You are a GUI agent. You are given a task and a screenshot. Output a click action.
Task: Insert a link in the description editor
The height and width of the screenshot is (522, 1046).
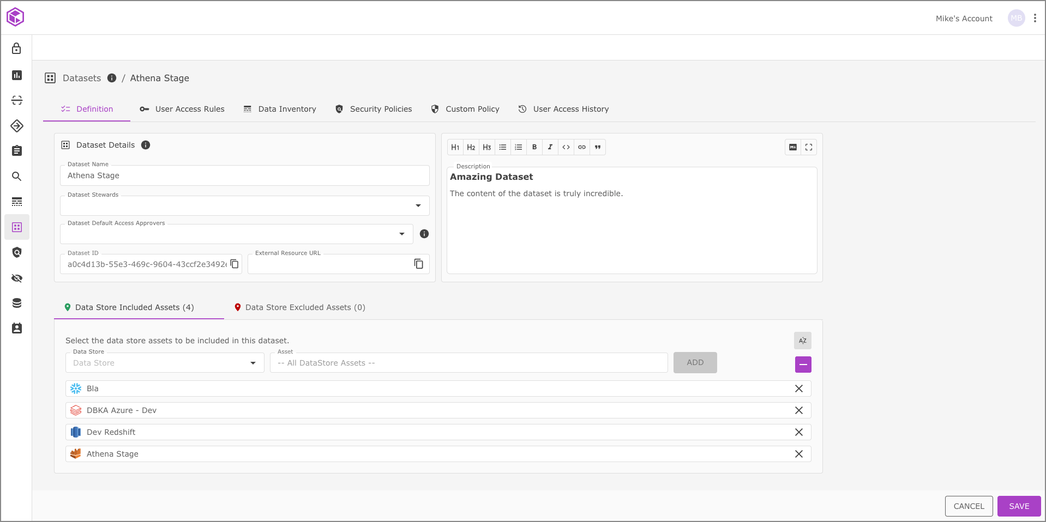point(582,147)
